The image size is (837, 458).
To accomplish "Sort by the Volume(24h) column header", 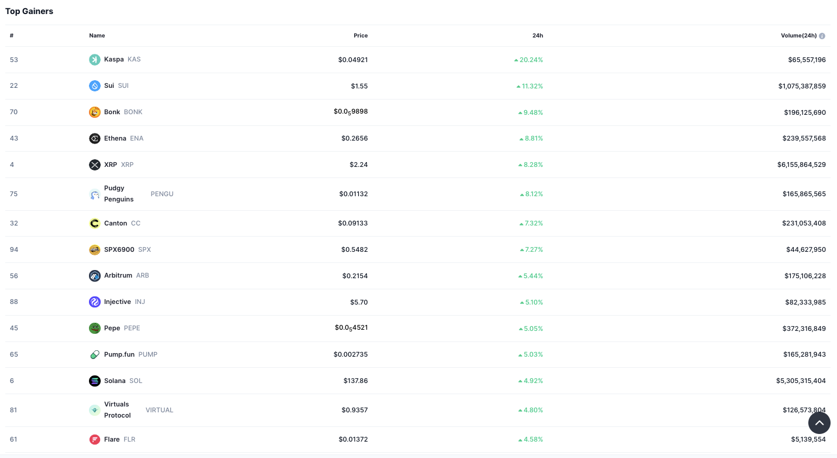I will [x=798, y=36].
